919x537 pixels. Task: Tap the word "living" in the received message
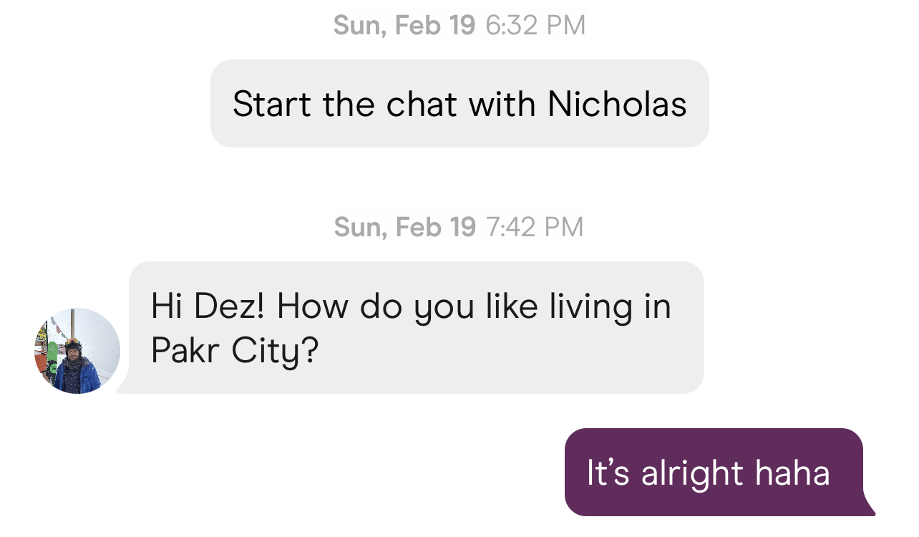pyautogui.click(x=591, y=308)
